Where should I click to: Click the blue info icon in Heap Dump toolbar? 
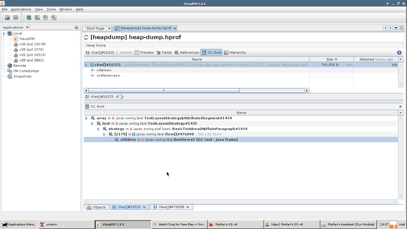(x=399, y=52)
